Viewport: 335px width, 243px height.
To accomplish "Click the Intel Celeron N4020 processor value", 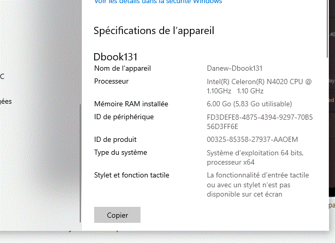I will pos(259,86).
